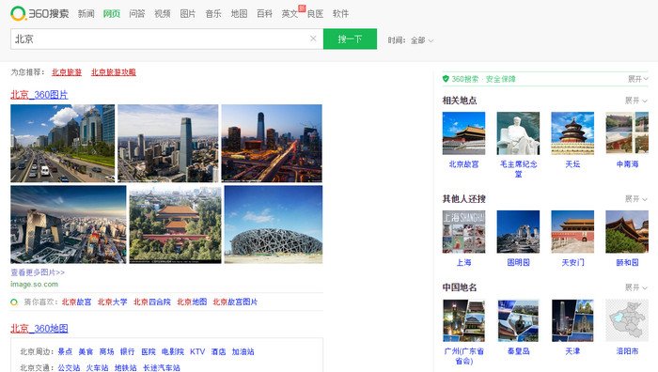The image size is (658, 372).
Task: Expand the 360搜索 安全保障 bar
Action: point(638,79)
